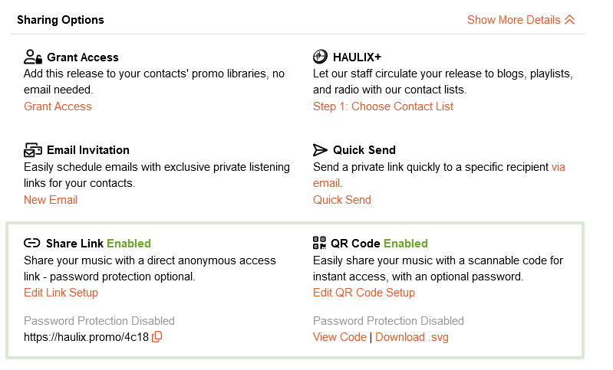Viewport: 613px width, 370px height.
Task: Click the Grant Access person-lock icon
Action: point(32,57)
